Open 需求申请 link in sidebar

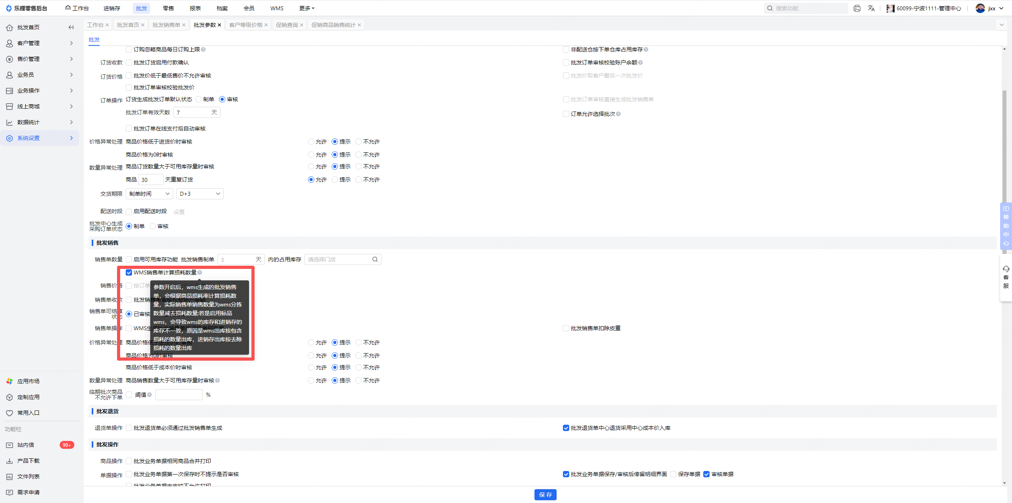click(x=28, y=492)
